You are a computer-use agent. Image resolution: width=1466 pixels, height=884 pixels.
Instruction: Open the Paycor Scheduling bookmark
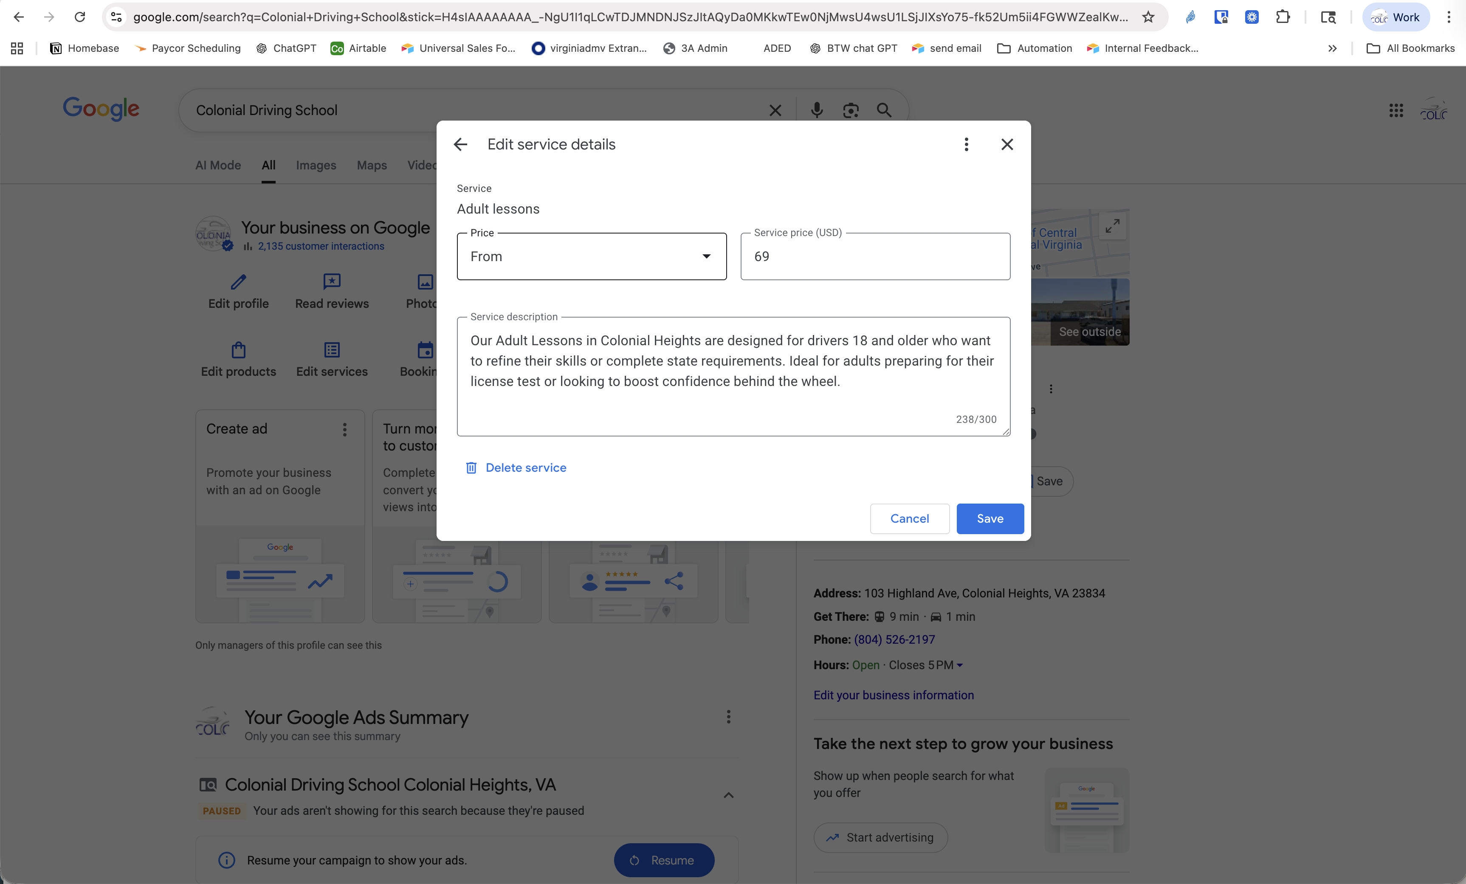click(x=188, y=48)
